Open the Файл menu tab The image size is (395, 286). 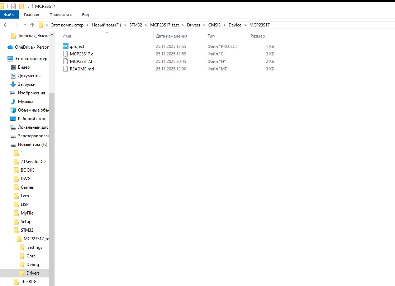pos(9,15)
